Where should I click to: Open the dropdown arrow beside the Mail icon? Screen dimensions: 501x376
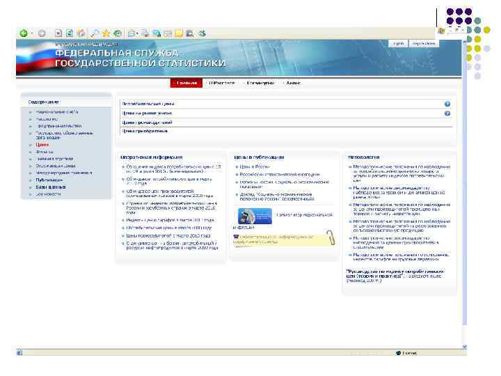click(x=137, y=33)
